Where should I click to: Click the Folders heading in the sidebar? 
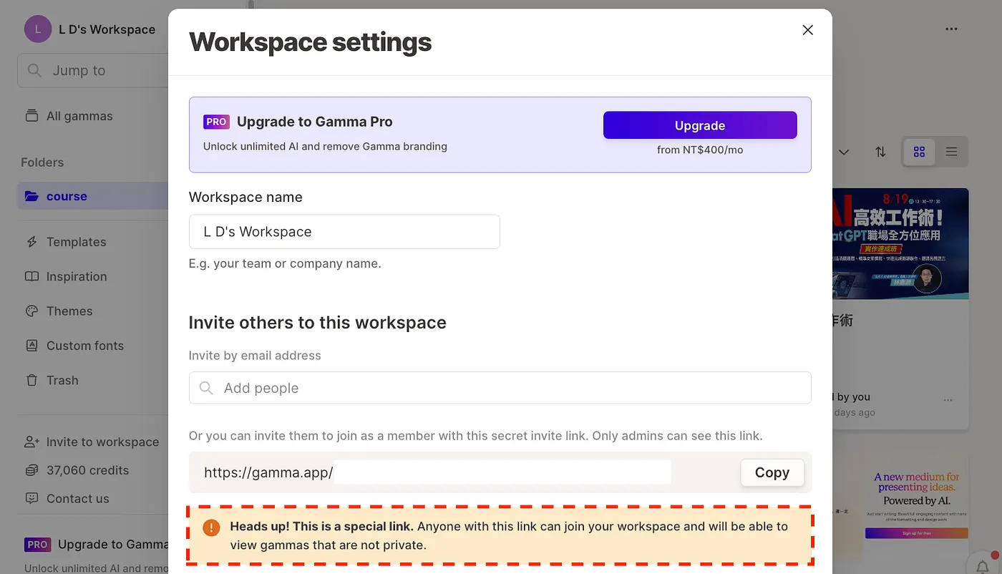pos(42,162)
